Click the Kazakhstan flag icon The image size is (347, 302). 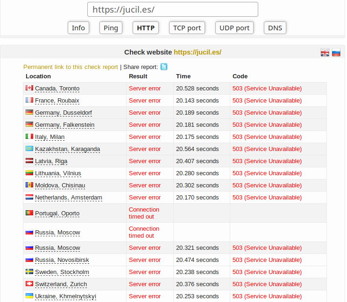pos(29,149)
